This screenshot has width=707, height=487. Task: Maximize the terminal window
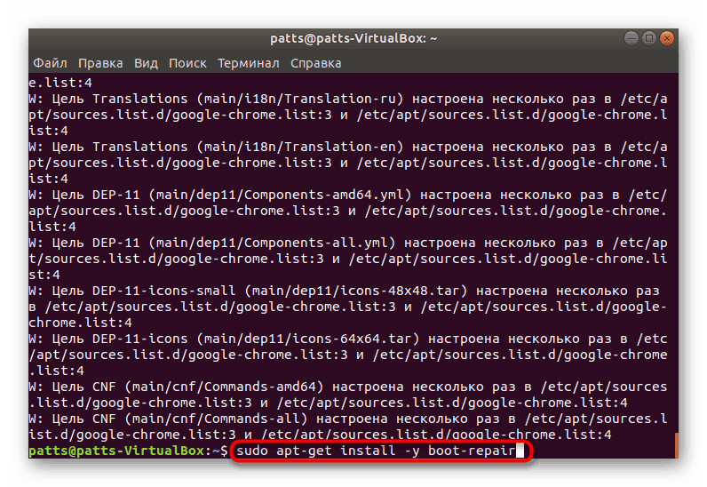tap(649, 38)
